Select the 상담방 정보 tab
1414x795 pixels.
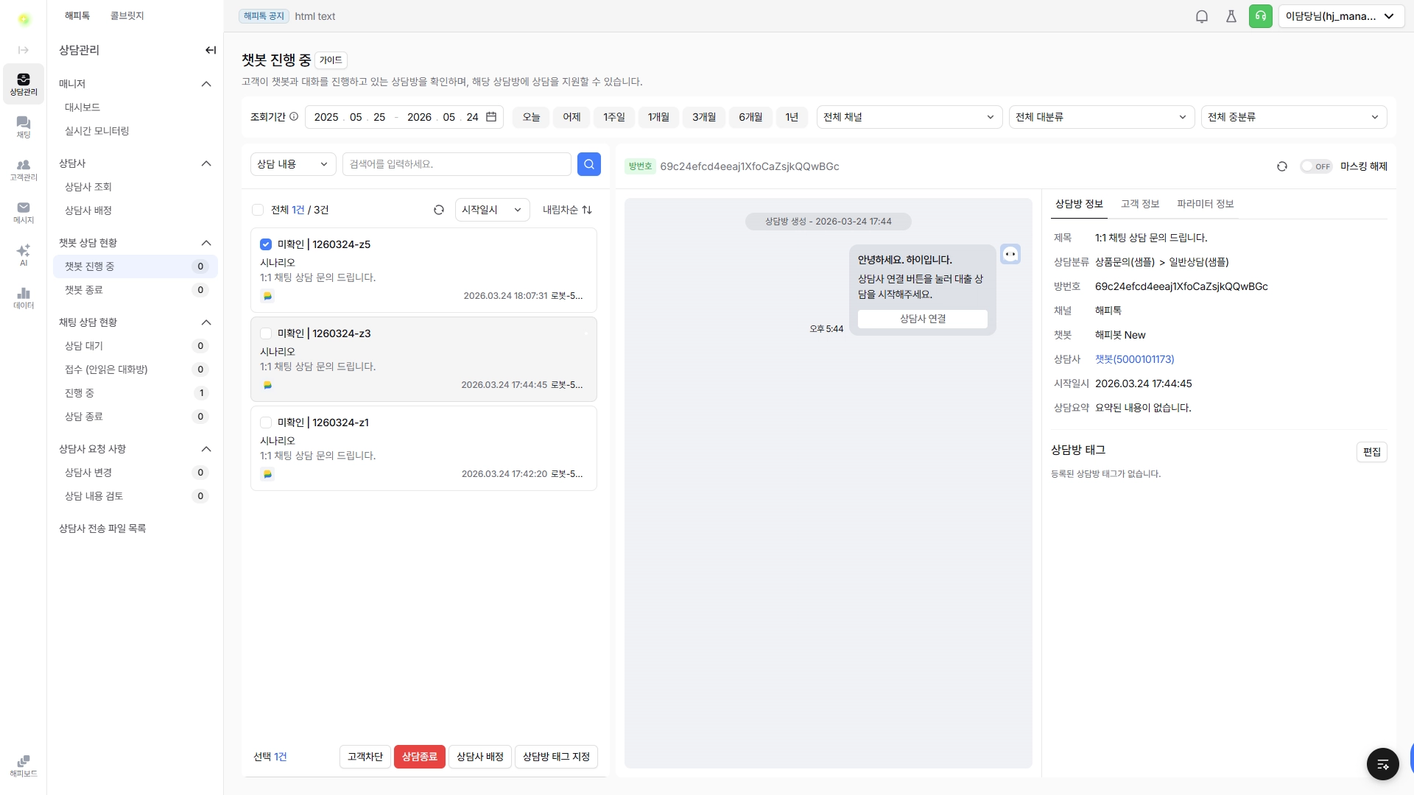click(x=1079, y=204)
